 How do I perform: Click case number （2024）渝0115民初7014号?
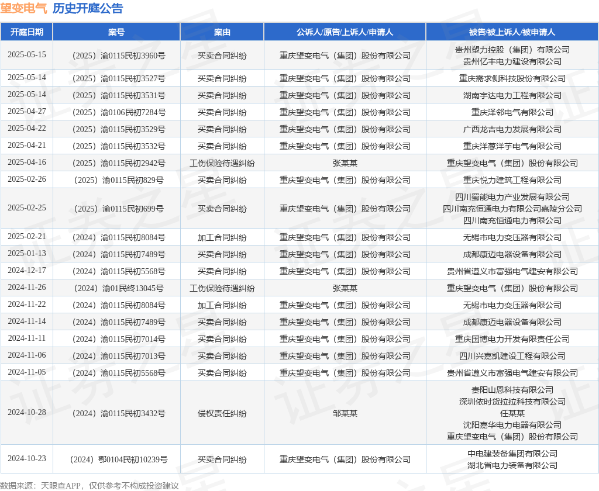118,339
